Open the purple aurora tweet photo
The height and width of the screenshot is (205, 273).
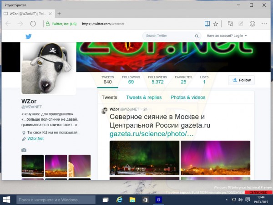(215, 158)
